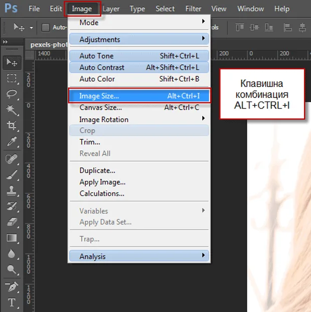Open the View menu
Image resolution: width=311 pixels, height=312 pixels.
(x=219, y=9)
